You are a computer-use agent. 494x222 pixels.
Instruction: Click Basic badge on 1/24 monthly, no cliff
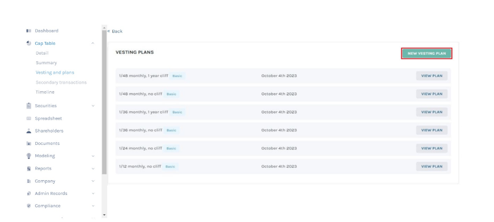pyautogui.click(x=171, y=148)
